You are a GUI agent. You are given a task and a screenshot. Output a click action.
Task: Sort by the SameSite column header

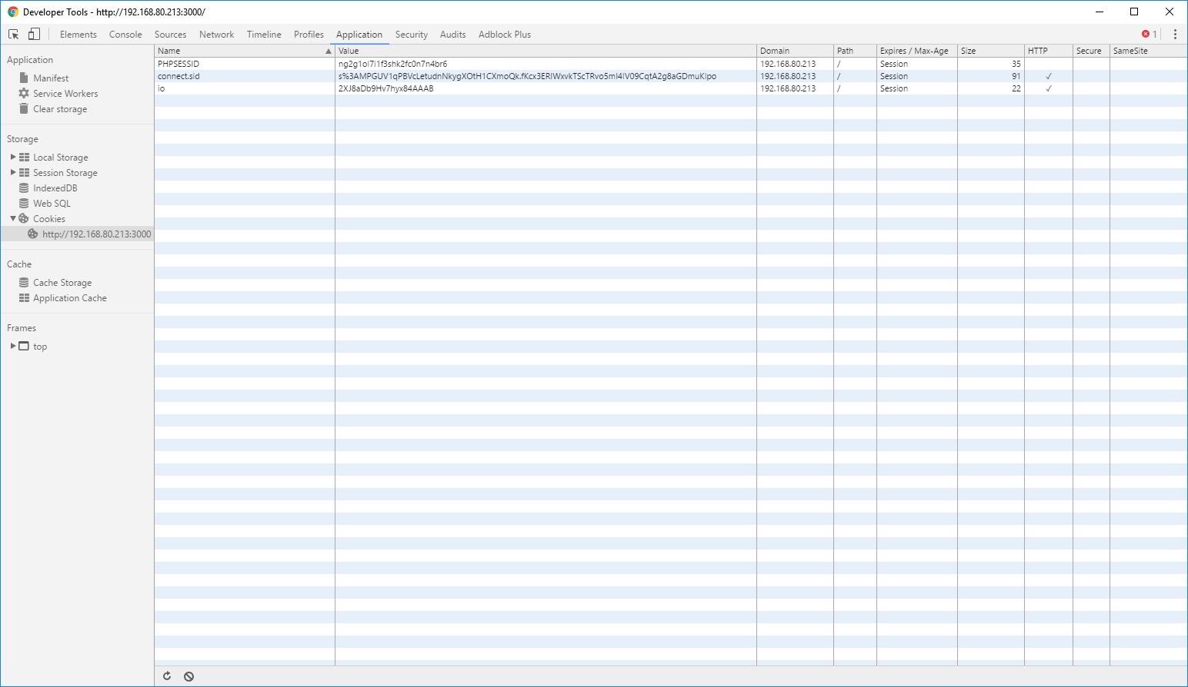pyautogui.click(x=1148, y=51)
